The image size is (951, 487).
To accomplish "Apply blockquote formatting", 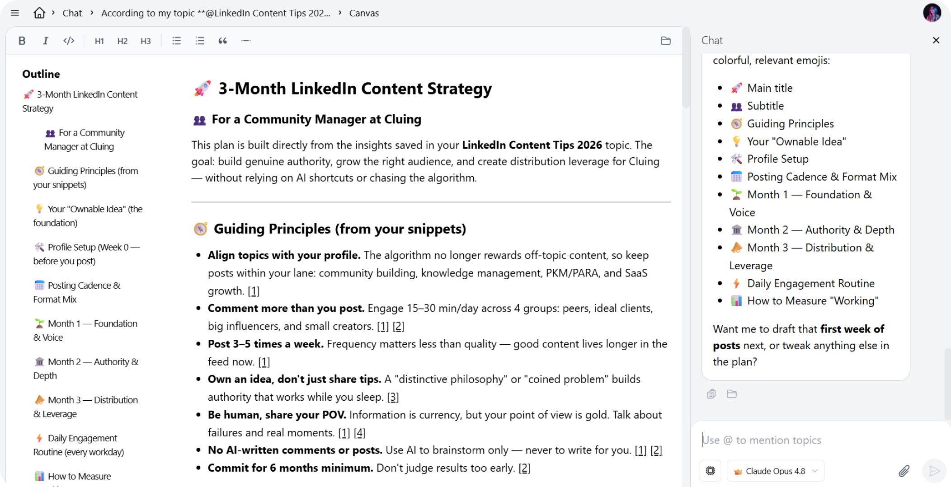I will pos(223,41).
